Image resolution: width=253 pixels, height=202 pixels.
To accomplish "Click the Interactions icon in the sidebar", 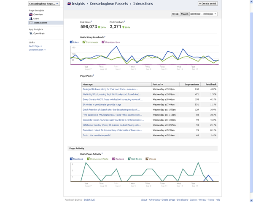I will 31,23.
